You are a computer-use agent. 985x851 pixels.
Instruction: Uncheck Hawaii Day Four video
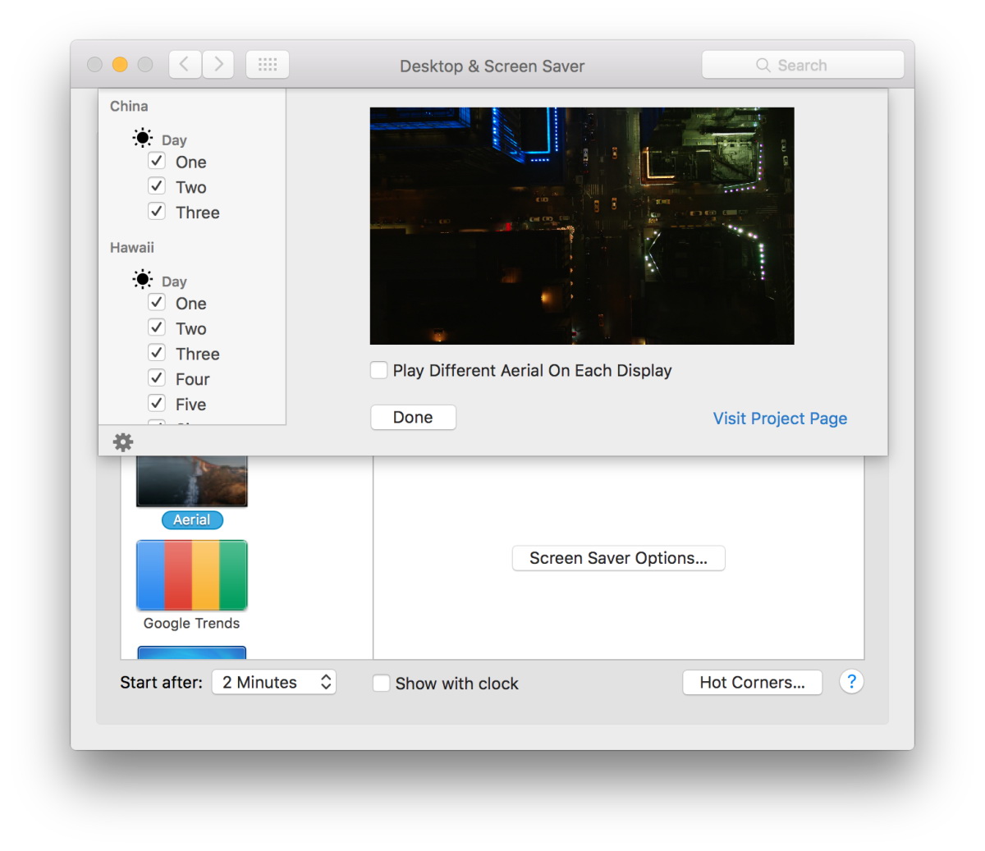point(157,378)
